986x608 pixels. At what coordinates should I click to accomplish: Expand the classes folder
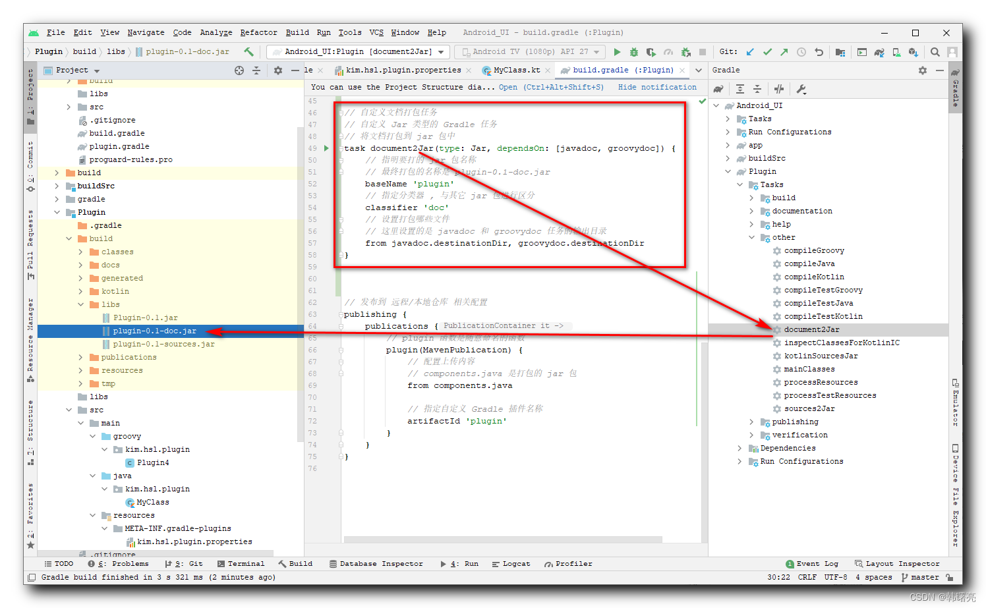81,252
